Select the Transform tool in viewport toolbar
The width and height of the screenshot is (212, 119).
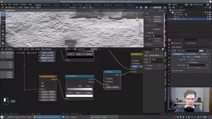[x=3, y=34]
